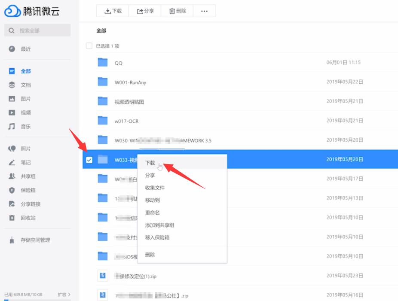Click the storage usage progress bar
398x301 pixels.
pos(37,300)
